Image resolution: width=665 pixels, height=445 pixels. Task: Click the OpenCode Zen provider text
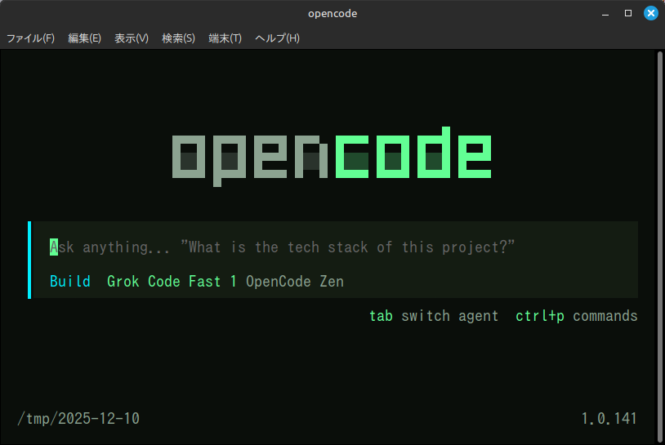(x=295, y=282)
